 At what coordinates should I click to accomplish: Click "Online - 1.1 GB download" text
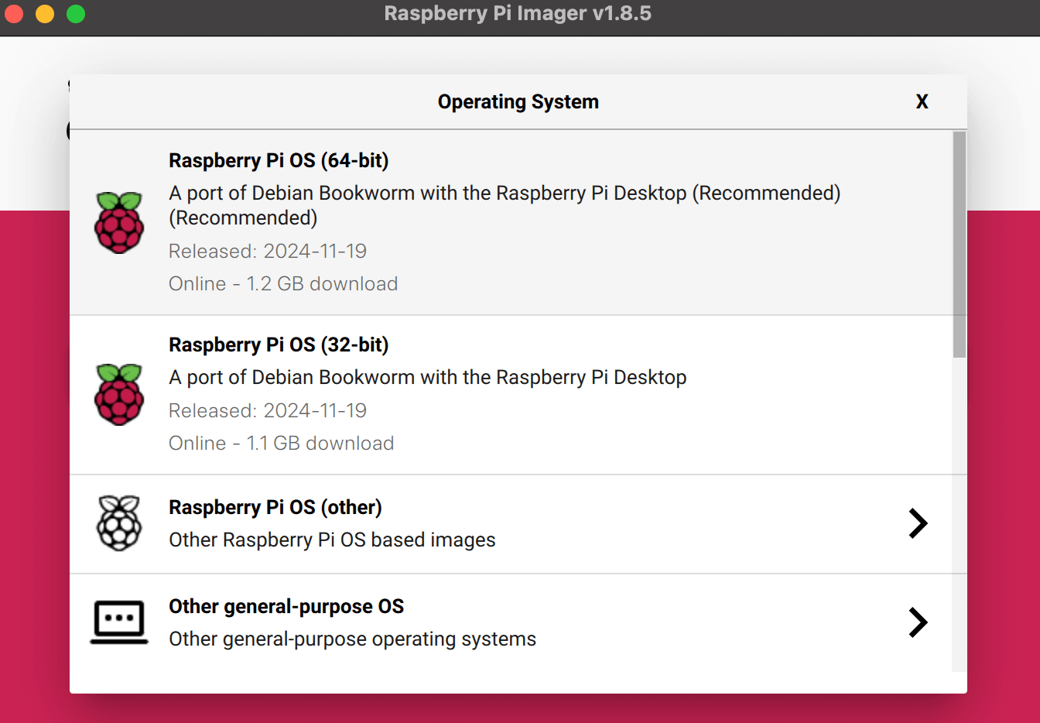pyautogui.click(x=282, y=443)
